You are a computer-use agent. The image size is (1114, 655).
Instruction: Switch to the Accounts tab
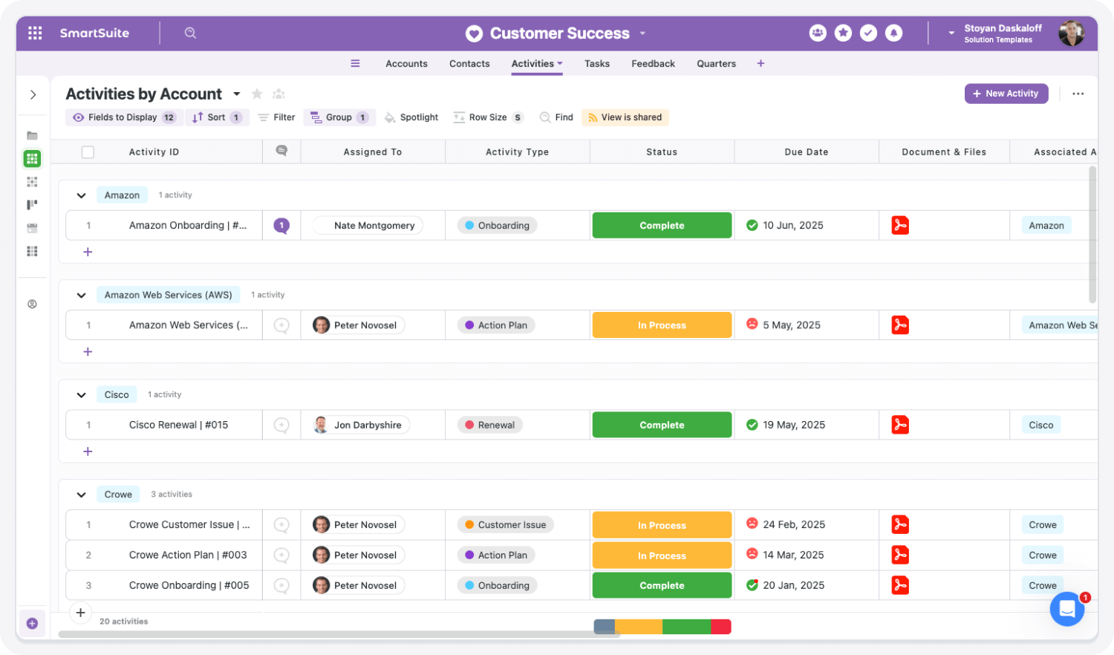pyautogui.click(x=406, y=64)
